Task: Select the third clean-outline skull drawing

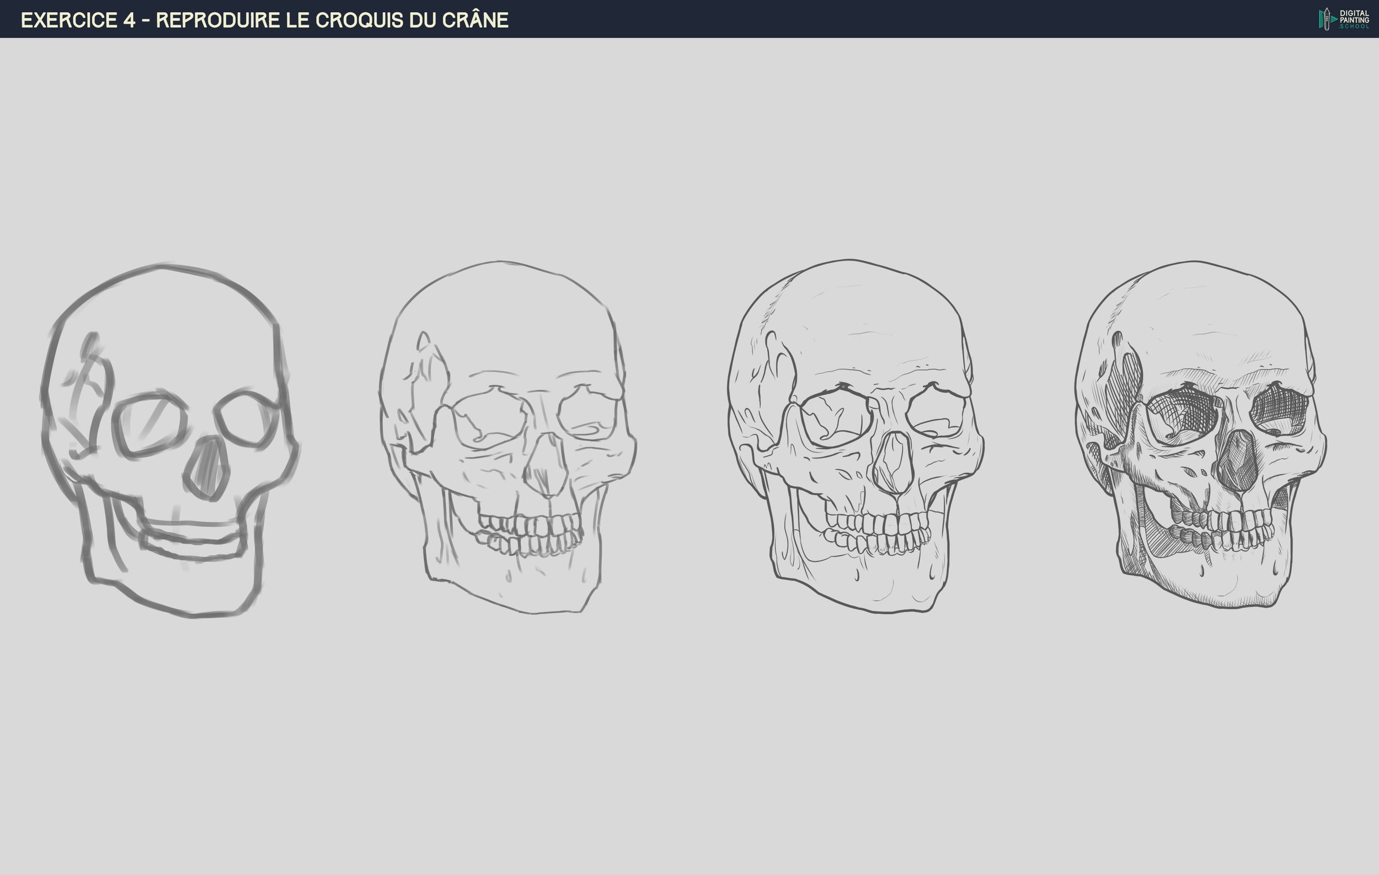Action: coord(855,436)
